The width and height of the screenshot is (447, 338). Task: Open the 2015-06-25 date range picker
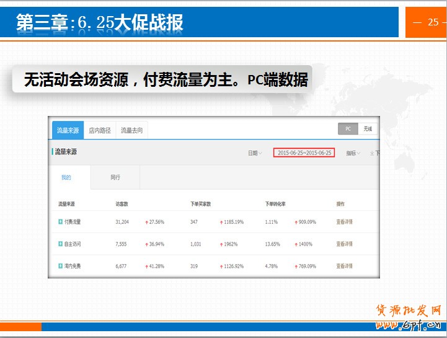click(x=304, y=153)
